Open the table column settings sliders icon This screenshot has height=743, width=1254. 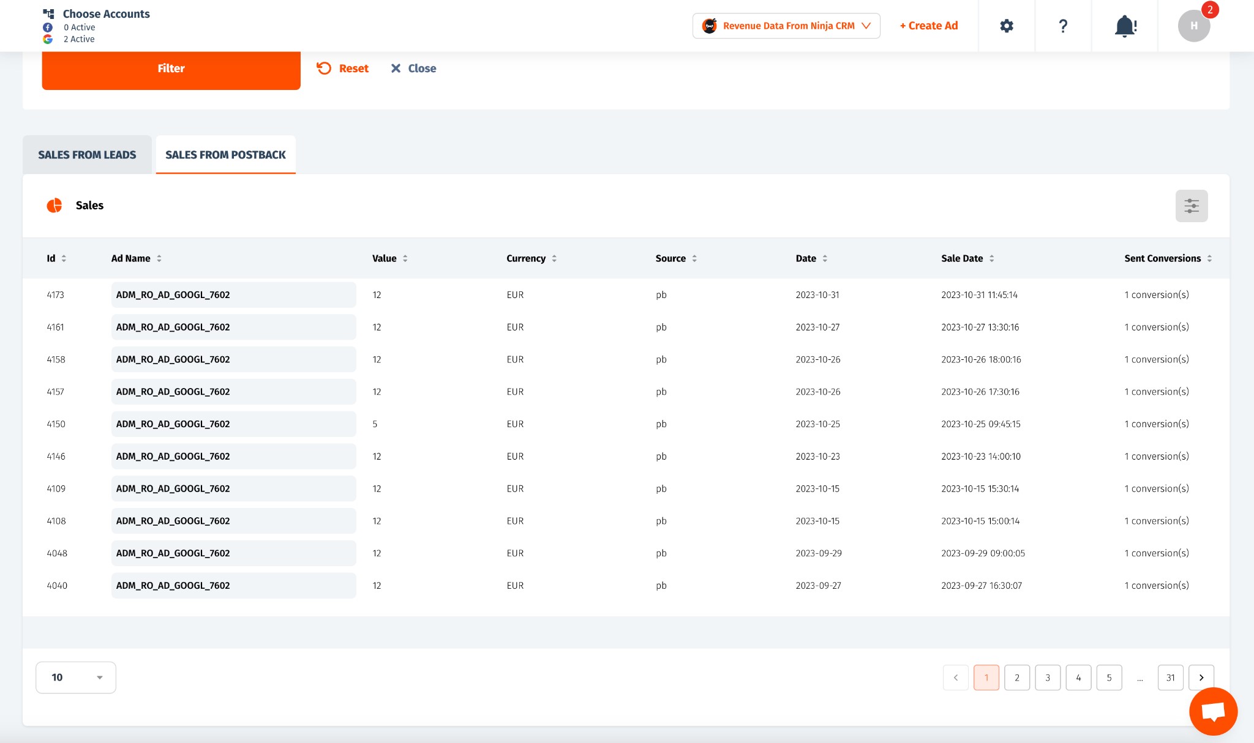click(1191, 206)
